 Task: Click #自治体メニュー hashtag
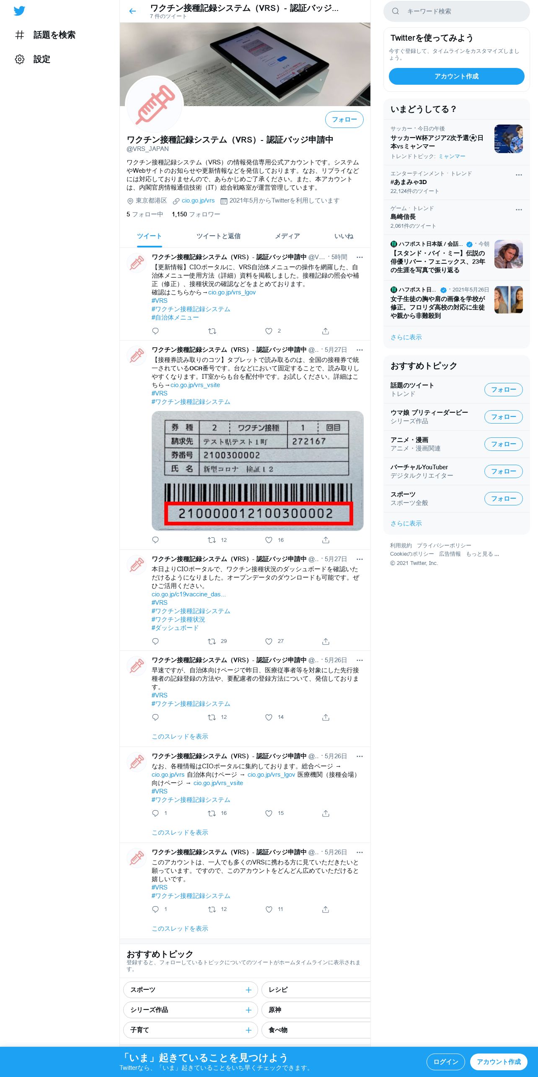[x=175, y=317]
